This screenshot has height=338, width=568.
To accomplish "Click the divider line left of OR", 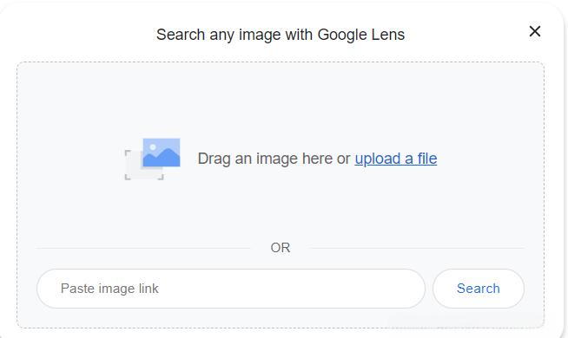I will [143, 248].
